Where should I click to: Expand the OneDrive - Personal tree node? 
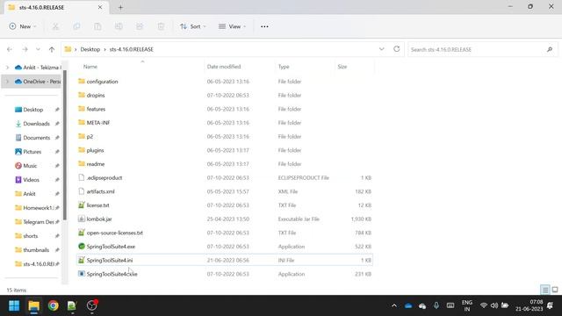[7, 82]
